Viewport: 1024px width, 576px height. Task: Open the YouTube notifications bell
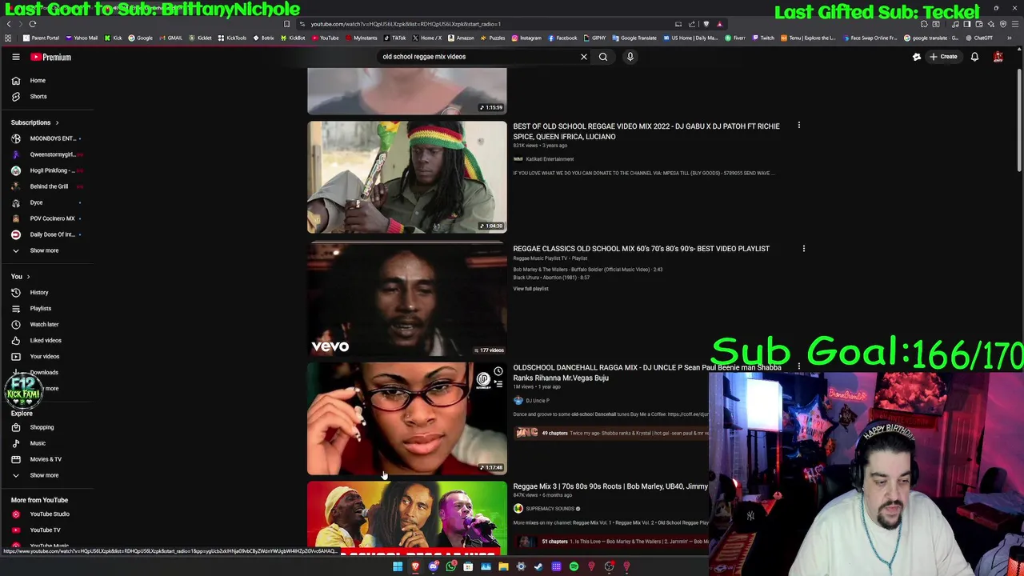click(x=974, y=57)
